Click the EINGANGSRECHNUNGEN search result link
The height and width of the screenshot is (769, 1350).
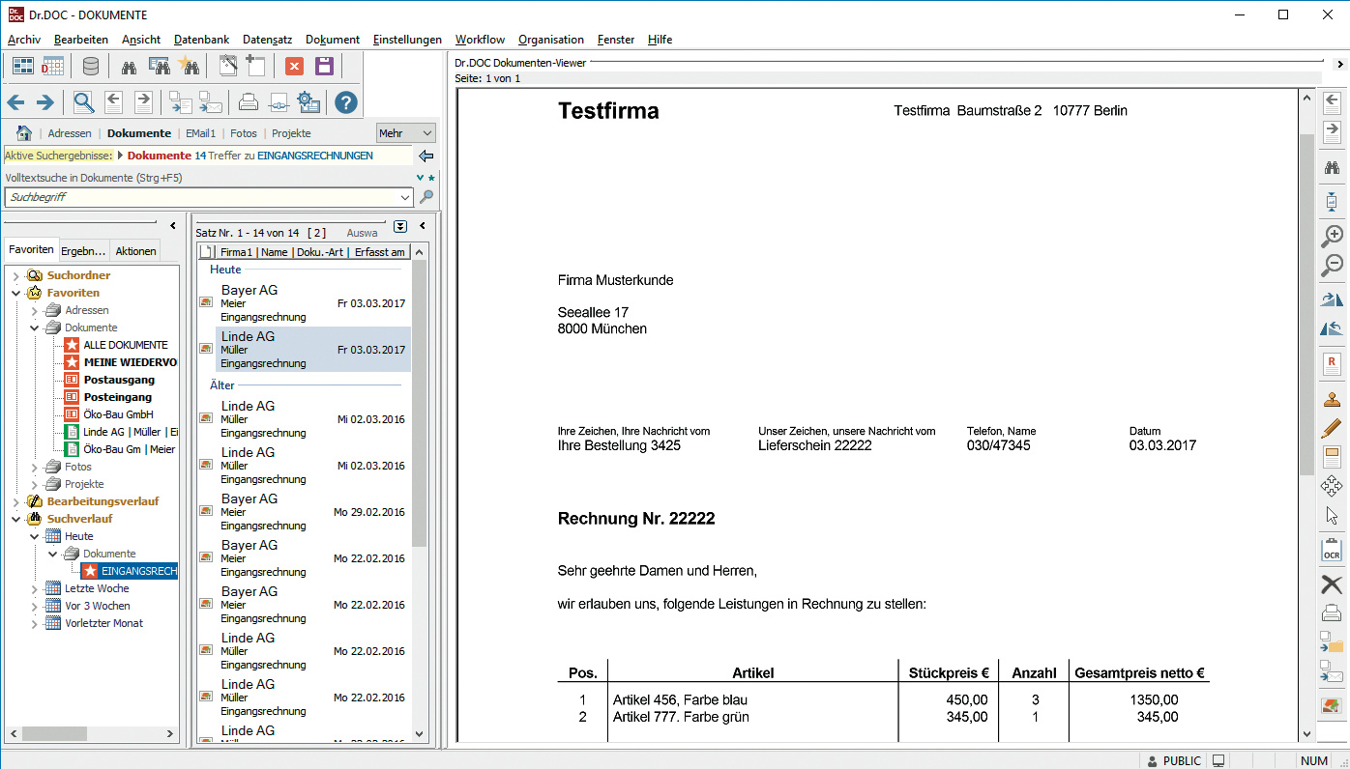[x=315, y=156]
